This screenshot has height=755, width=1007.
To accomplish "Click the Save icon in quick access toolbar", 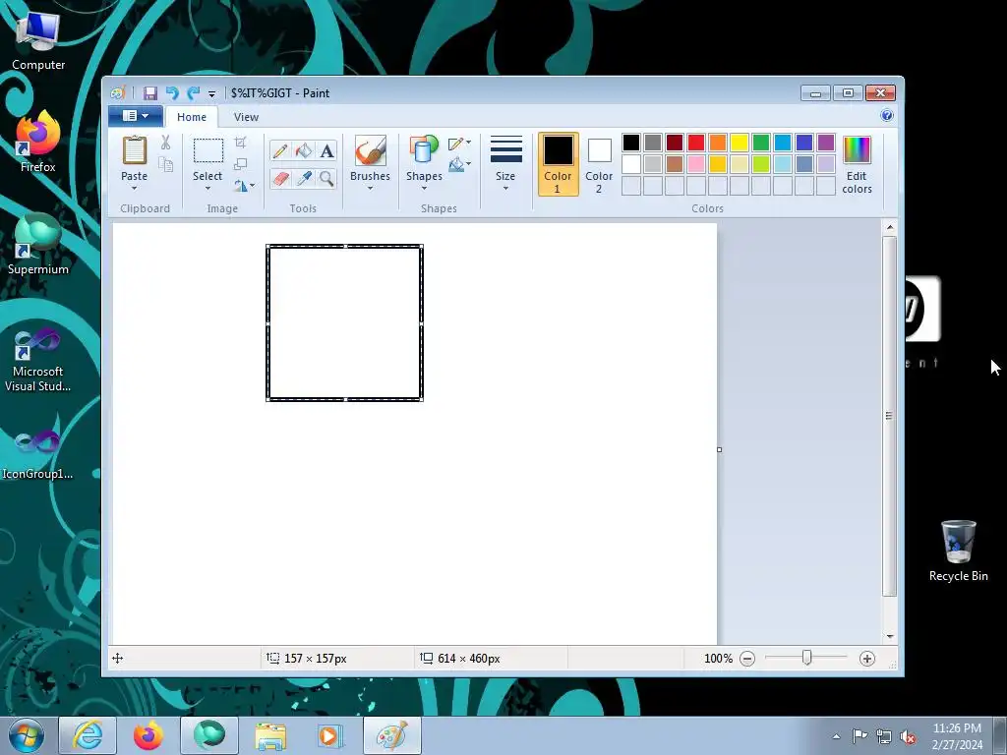I will pyautogui.click(x=149, y=93).
